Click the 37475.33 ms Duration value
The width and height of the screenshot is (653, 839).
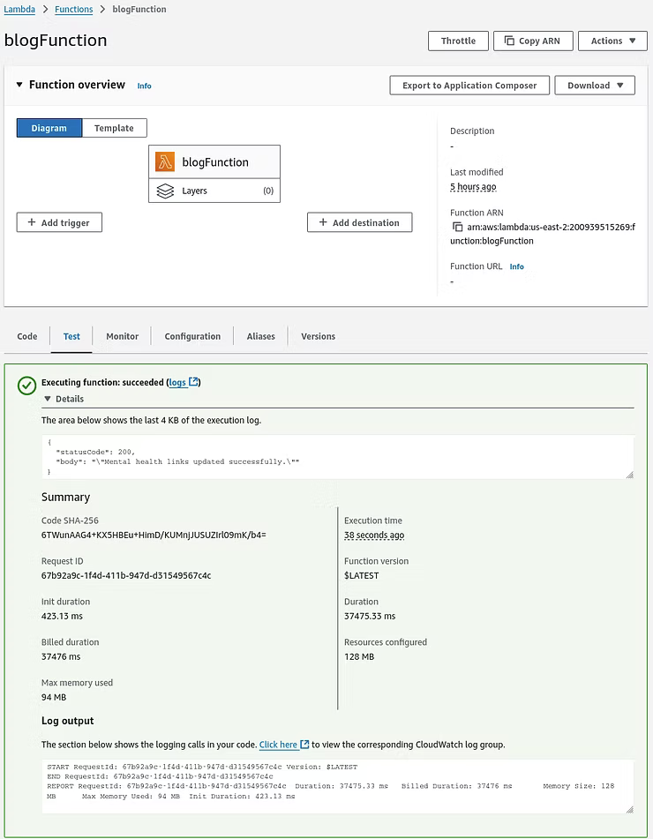tap(370, 617)
